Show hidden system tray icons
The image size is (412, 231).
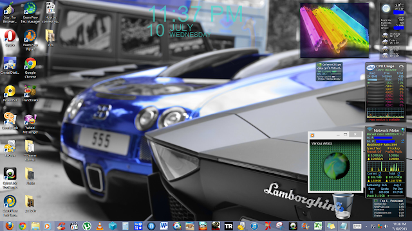(366, 226)
